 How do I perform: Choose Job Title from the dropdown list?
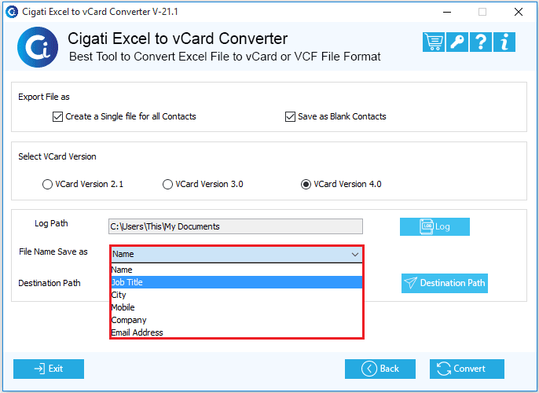pyautogui.click(x=236, y=282)
